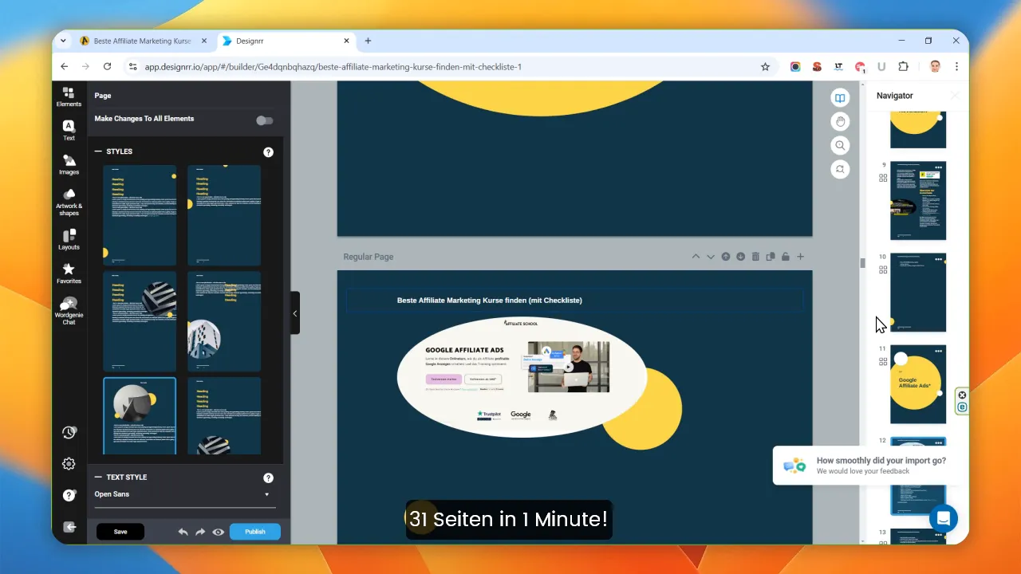Open the Chrome three-dot menu

pos(956,67)
